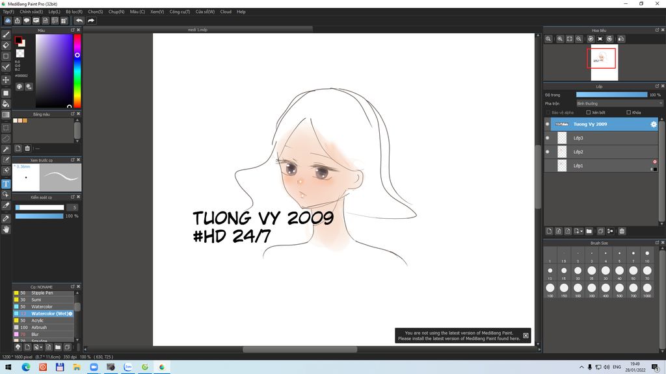The height and width of the screenshot is (374, 666).
Task: Pick the orange palette swatch
Action: (25, 121)
